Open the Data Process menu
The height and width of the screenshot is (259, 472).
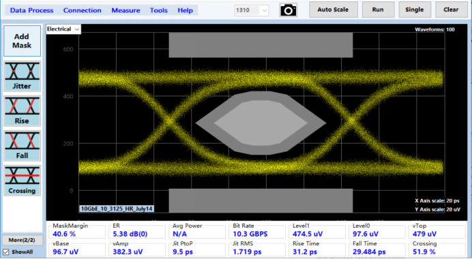(31, 10)
